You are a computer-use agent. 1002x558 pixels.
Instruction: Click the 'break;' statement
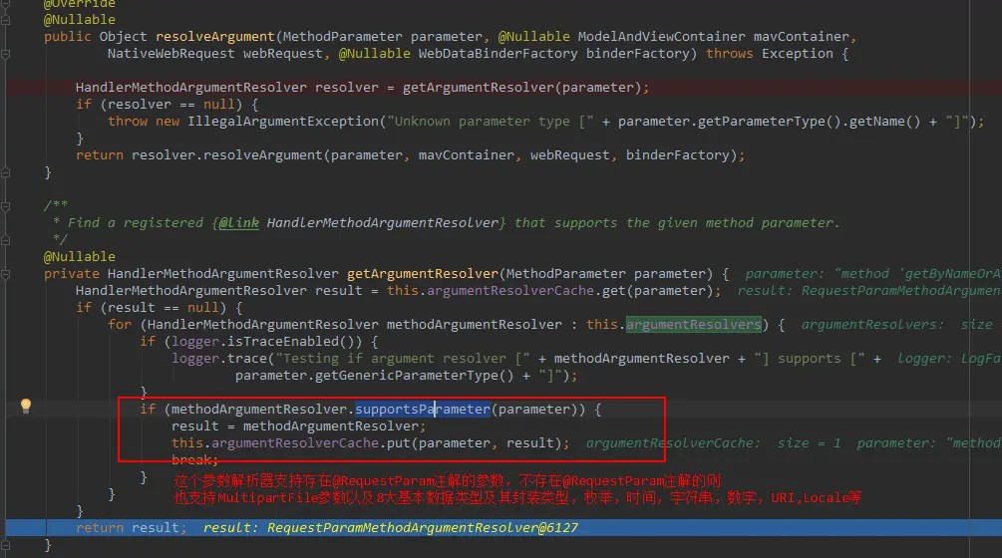[194, 459]
